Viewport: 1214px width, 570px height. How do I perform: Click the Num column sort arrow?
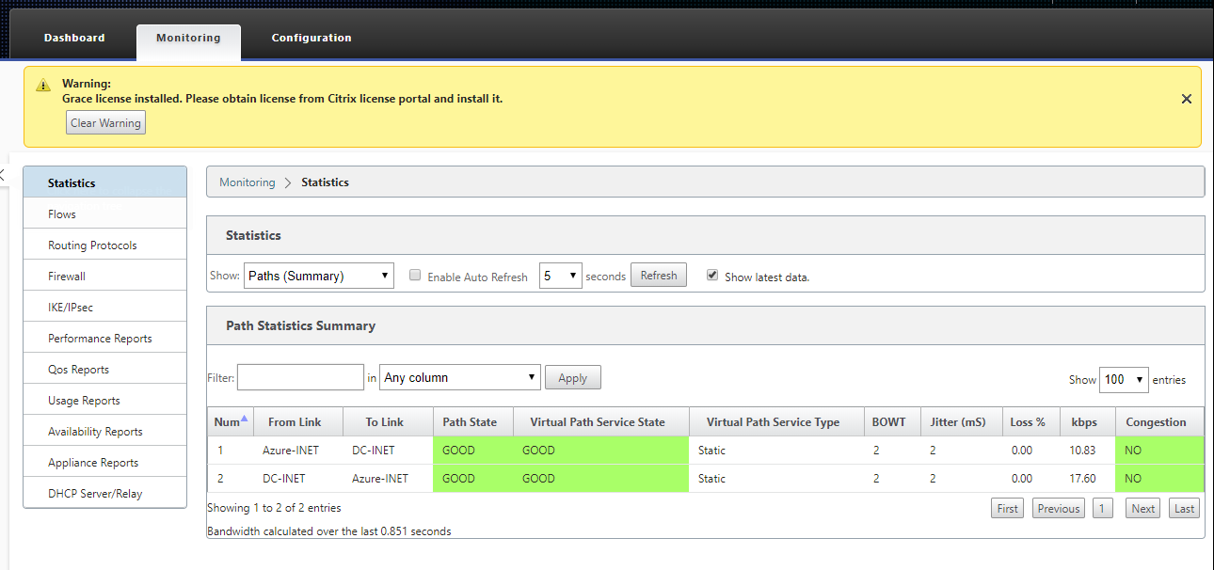point(246,419)
